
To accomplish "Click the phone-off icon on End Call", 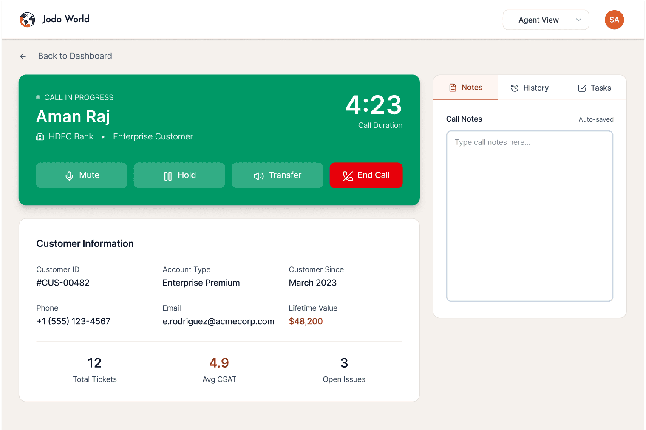I will (x=348, y=176).
